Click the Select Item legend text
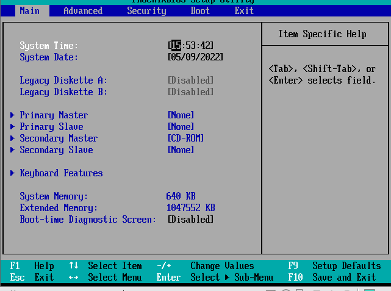 pos(115,266)
